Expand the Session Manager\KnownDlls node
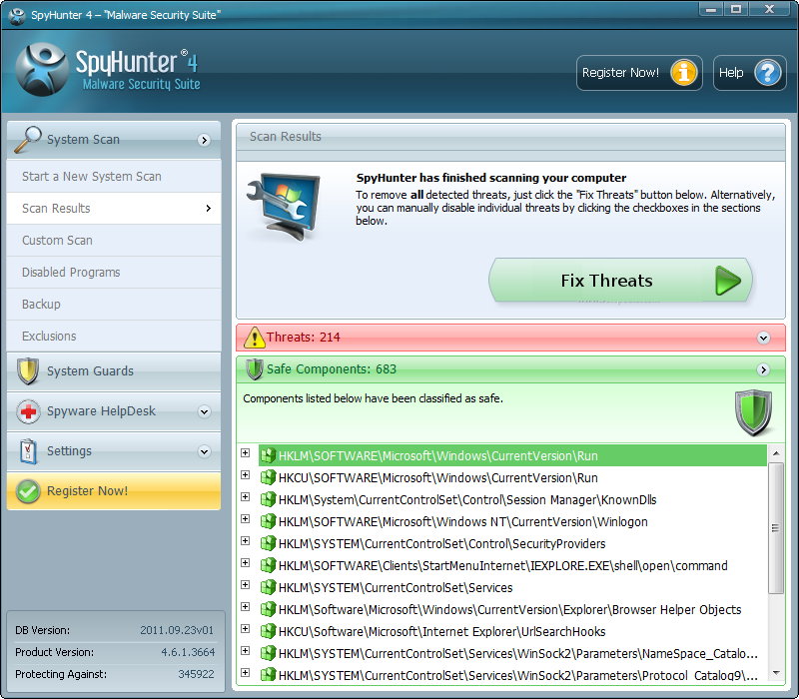Viewport: 799px width, 699px height. [x=245, y=496]
